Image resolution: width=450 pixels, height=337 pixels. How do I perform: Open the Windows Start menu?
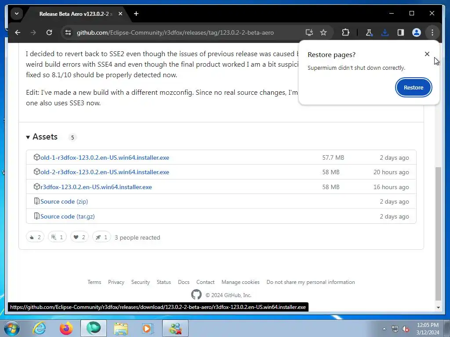[x=12, y=328]
